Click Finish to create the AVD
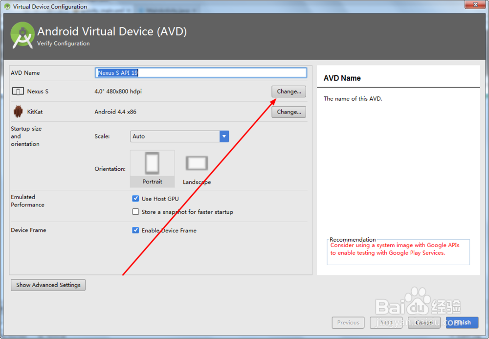This screenshot has width=489, height=339. click(x=462, y=322)
